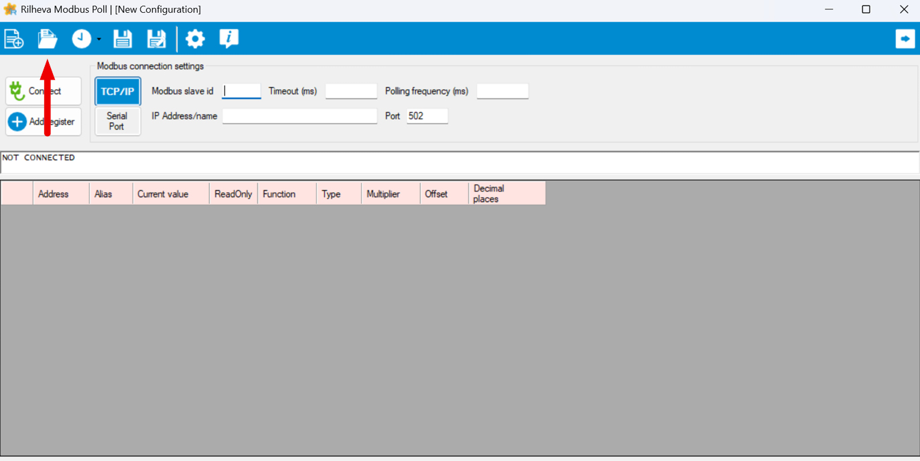Click the ReadOnly column header
This screenshot has height=461, width=920.
click(x=233, y=194)
